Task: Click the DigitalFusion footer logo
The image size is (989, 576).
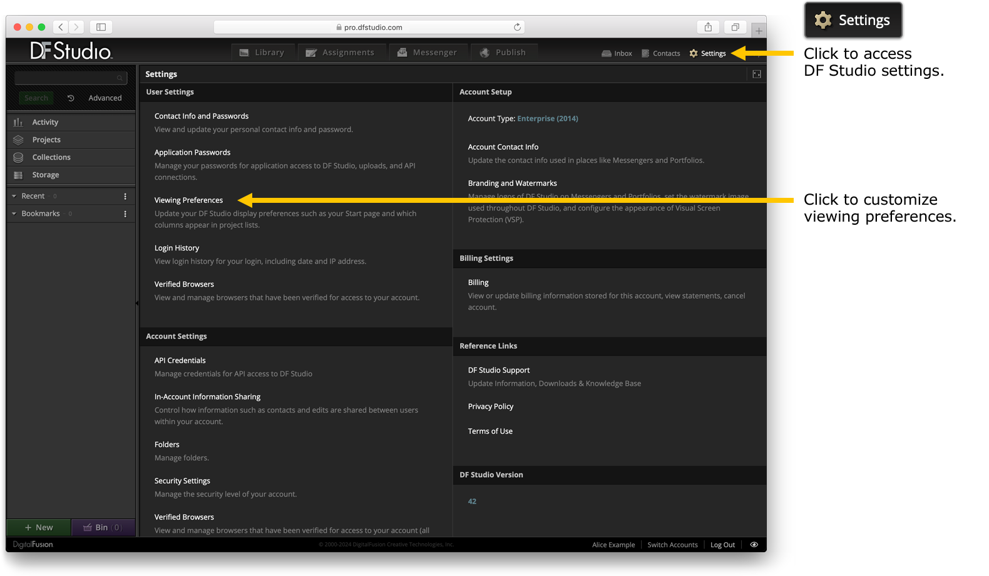Action: click(33, 545)
